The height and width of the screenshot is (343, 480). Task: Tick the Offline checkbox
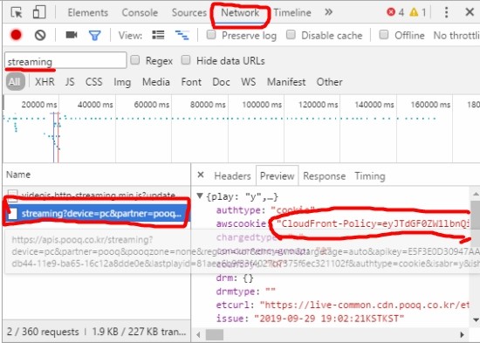pos(384,35)
